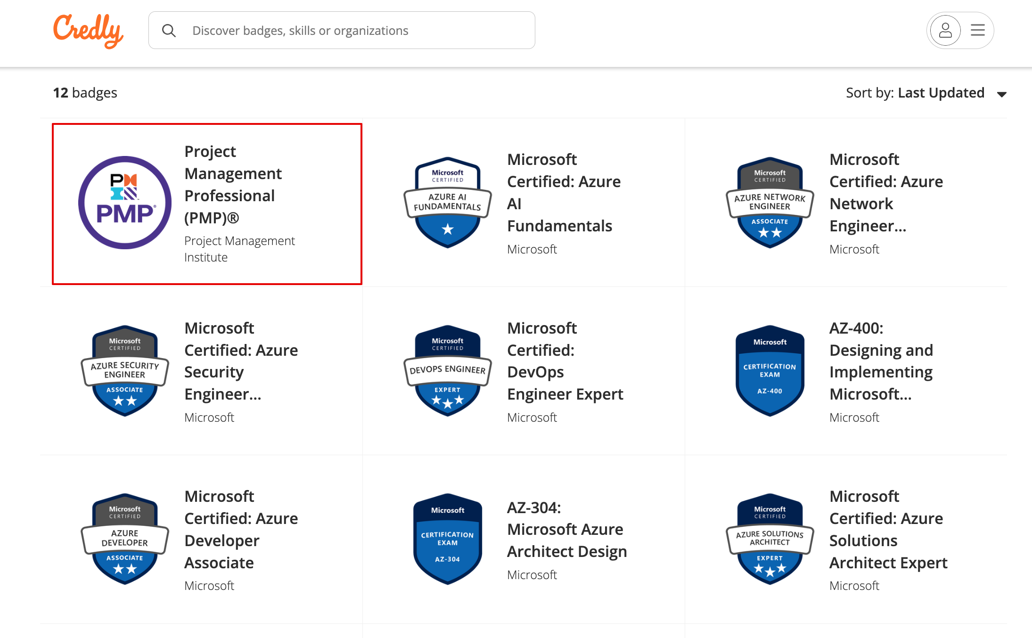
Task: Click the sort dropdown arrow
Action: tap(1002, 94)
